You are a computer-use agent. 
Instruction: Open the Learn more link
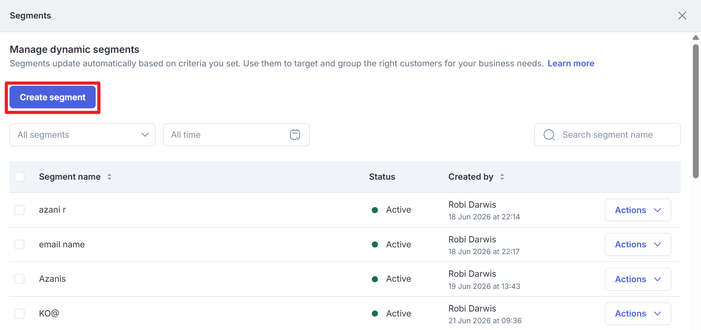(571, 64)
